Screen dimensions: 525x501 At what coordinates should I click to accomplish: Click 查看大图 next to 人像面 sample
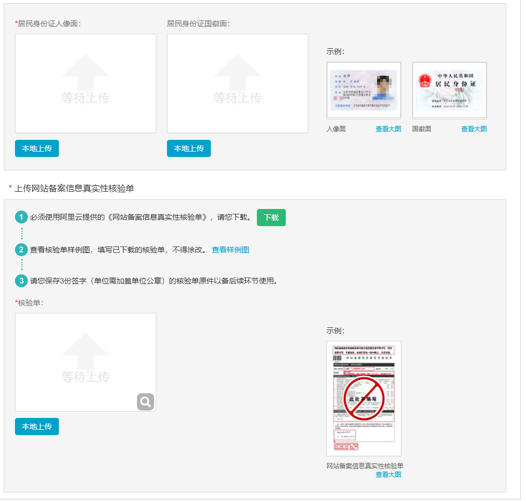389,129
